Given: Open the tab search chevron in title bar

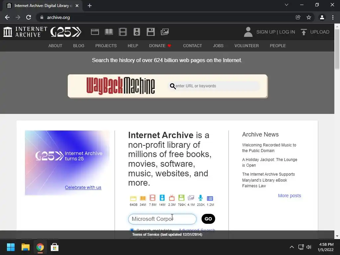Looking at the screenshot, I should tap(287, 5).
